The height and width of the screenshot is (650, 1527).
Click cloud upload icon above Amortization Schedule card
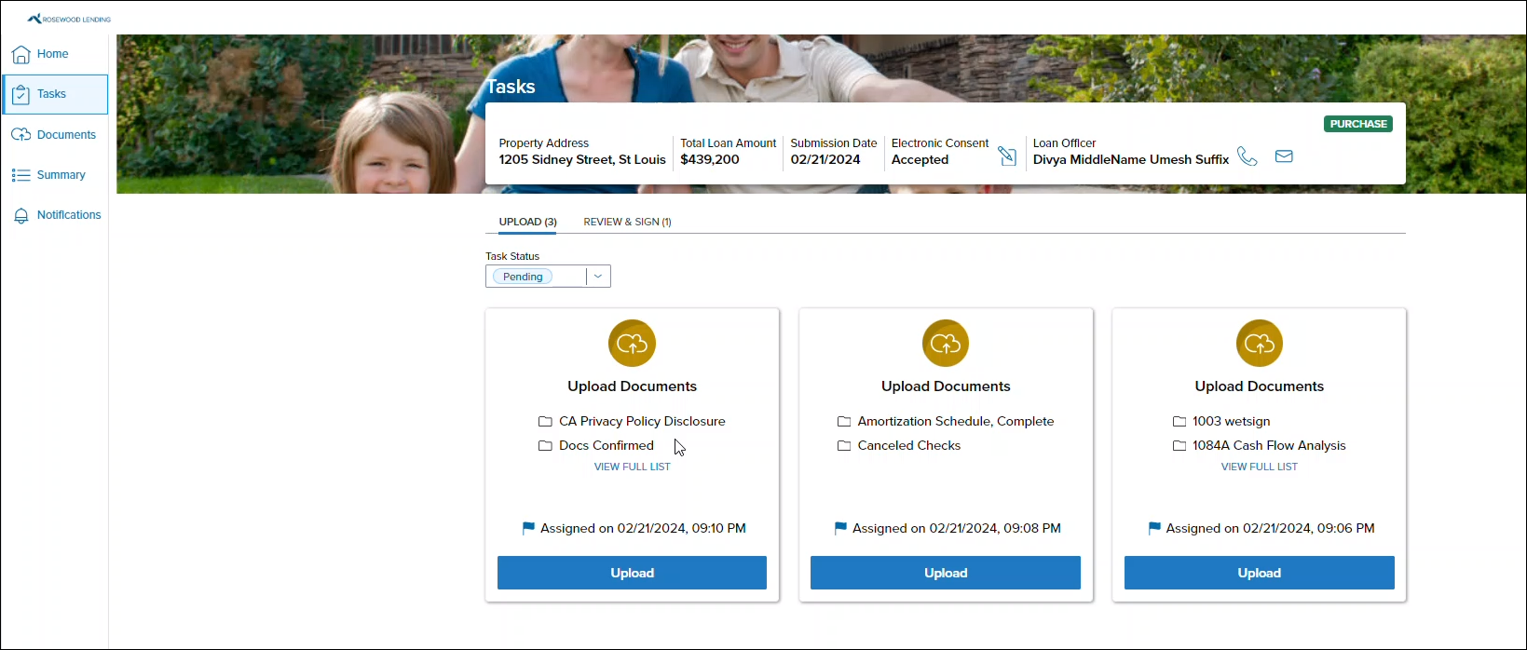click(x=946, y=344)
